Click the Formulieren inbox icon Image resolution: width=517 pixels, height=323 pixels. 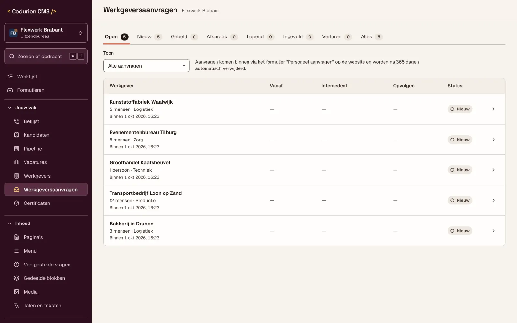tap(10, 90)
